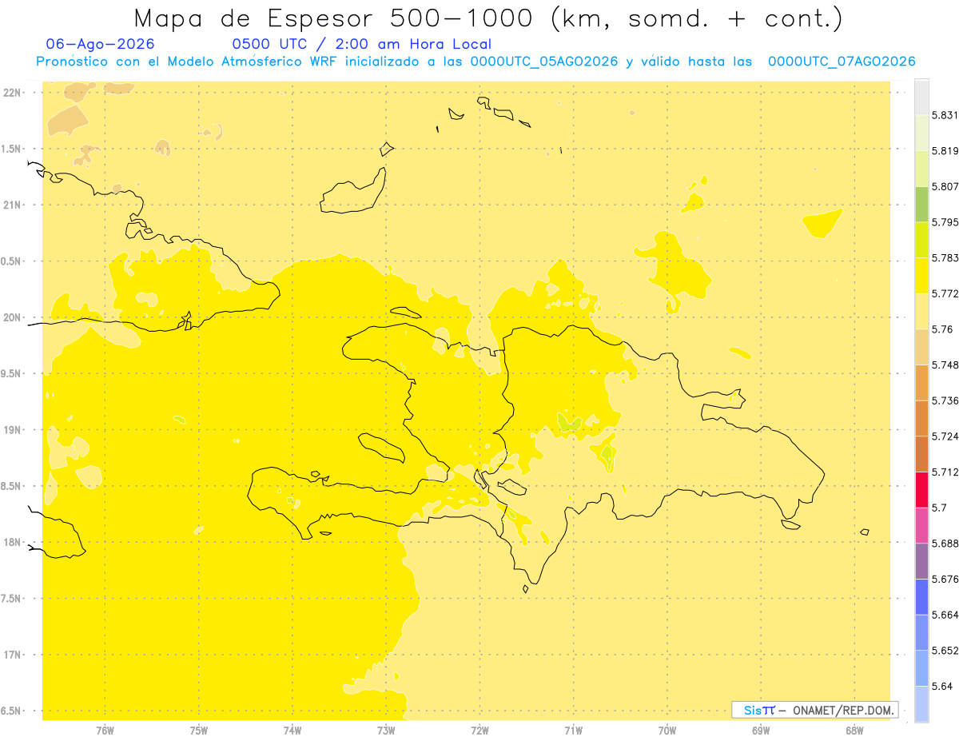Select the date label '06-Ago-2026'
959x741 pixels.
101,44
